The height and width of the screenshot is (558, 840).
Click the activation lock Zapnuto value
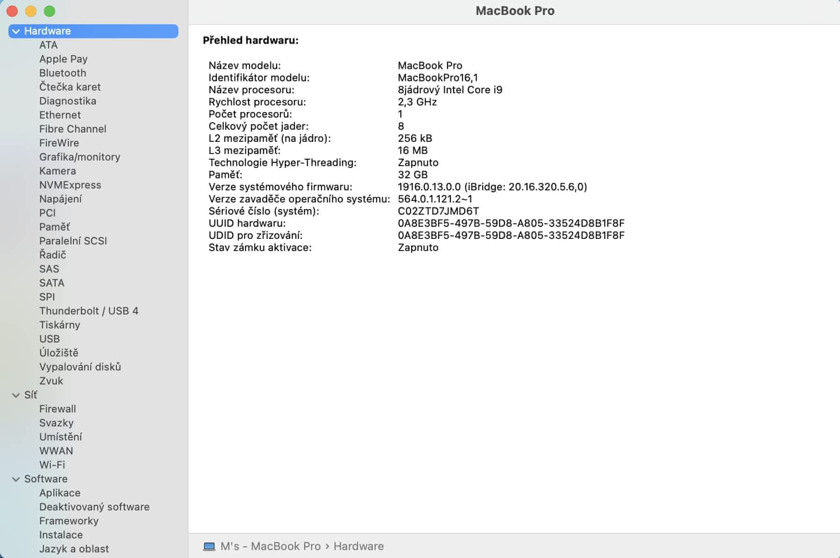pos(418,248)
